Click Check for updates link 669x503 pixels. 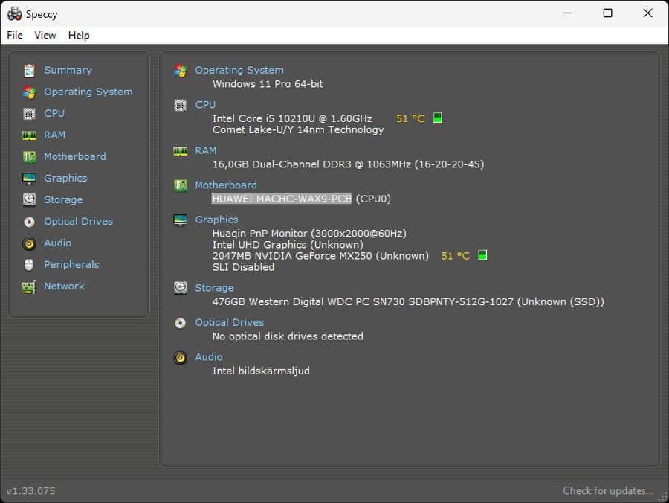[x=608, y=490]
